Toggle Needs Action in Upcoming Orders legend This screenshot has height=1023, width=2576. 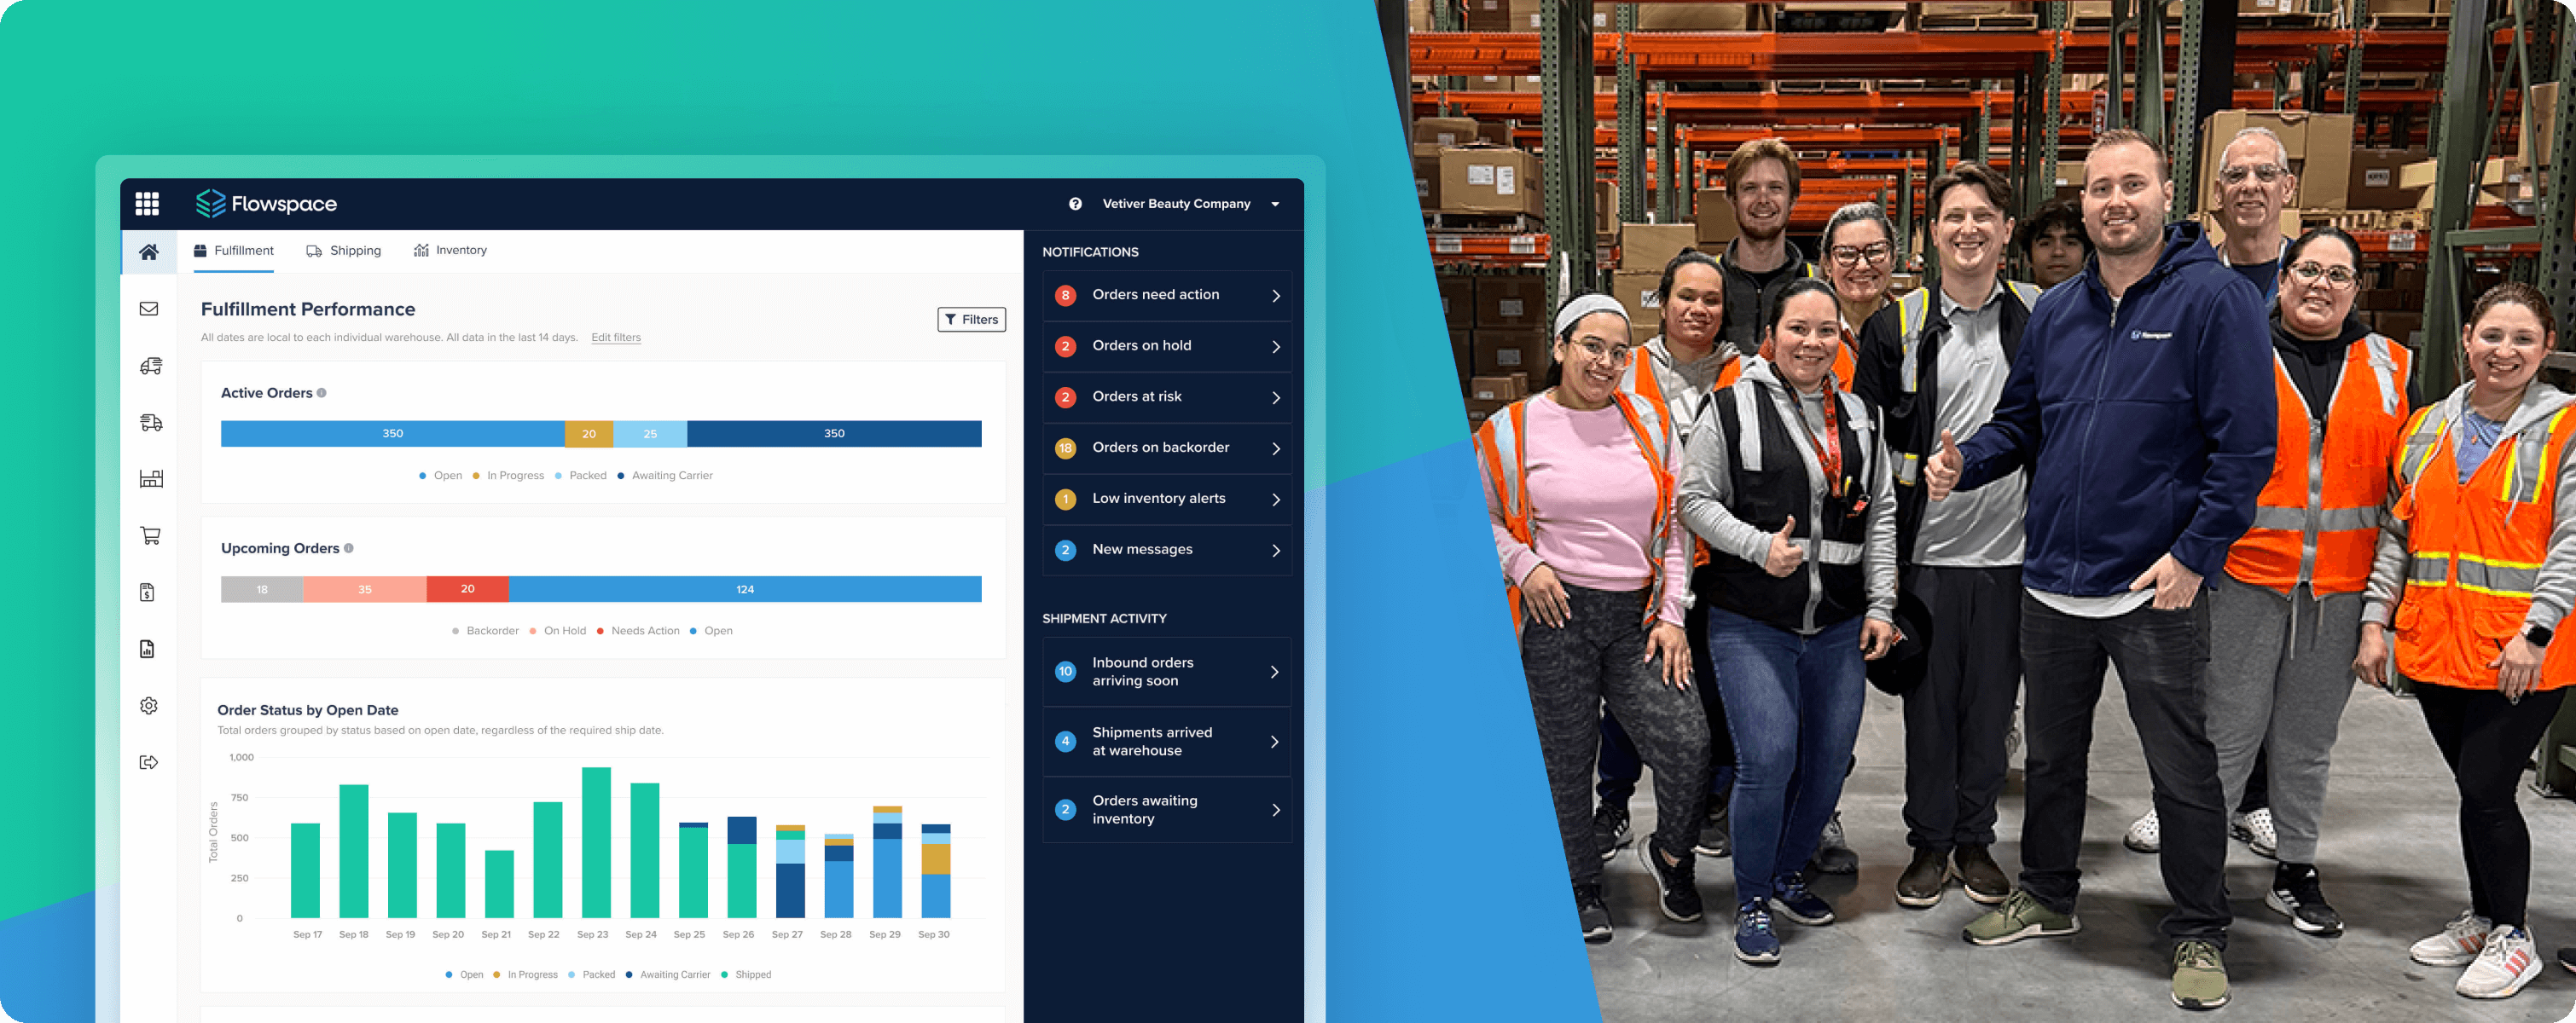click(638, 630)
